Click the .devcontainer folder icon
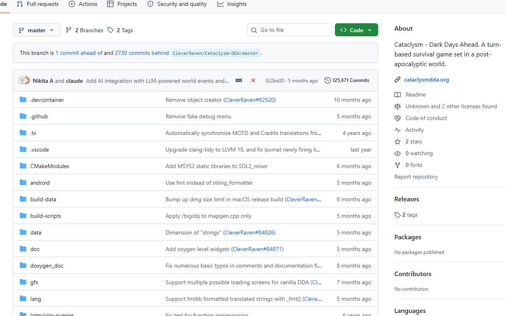Viewport: 505px width, 316px height. click(x=23, y=100)
